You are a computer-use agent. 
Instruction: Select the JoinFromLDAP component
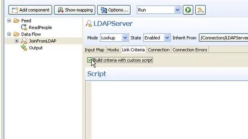[x=43, y=41]
